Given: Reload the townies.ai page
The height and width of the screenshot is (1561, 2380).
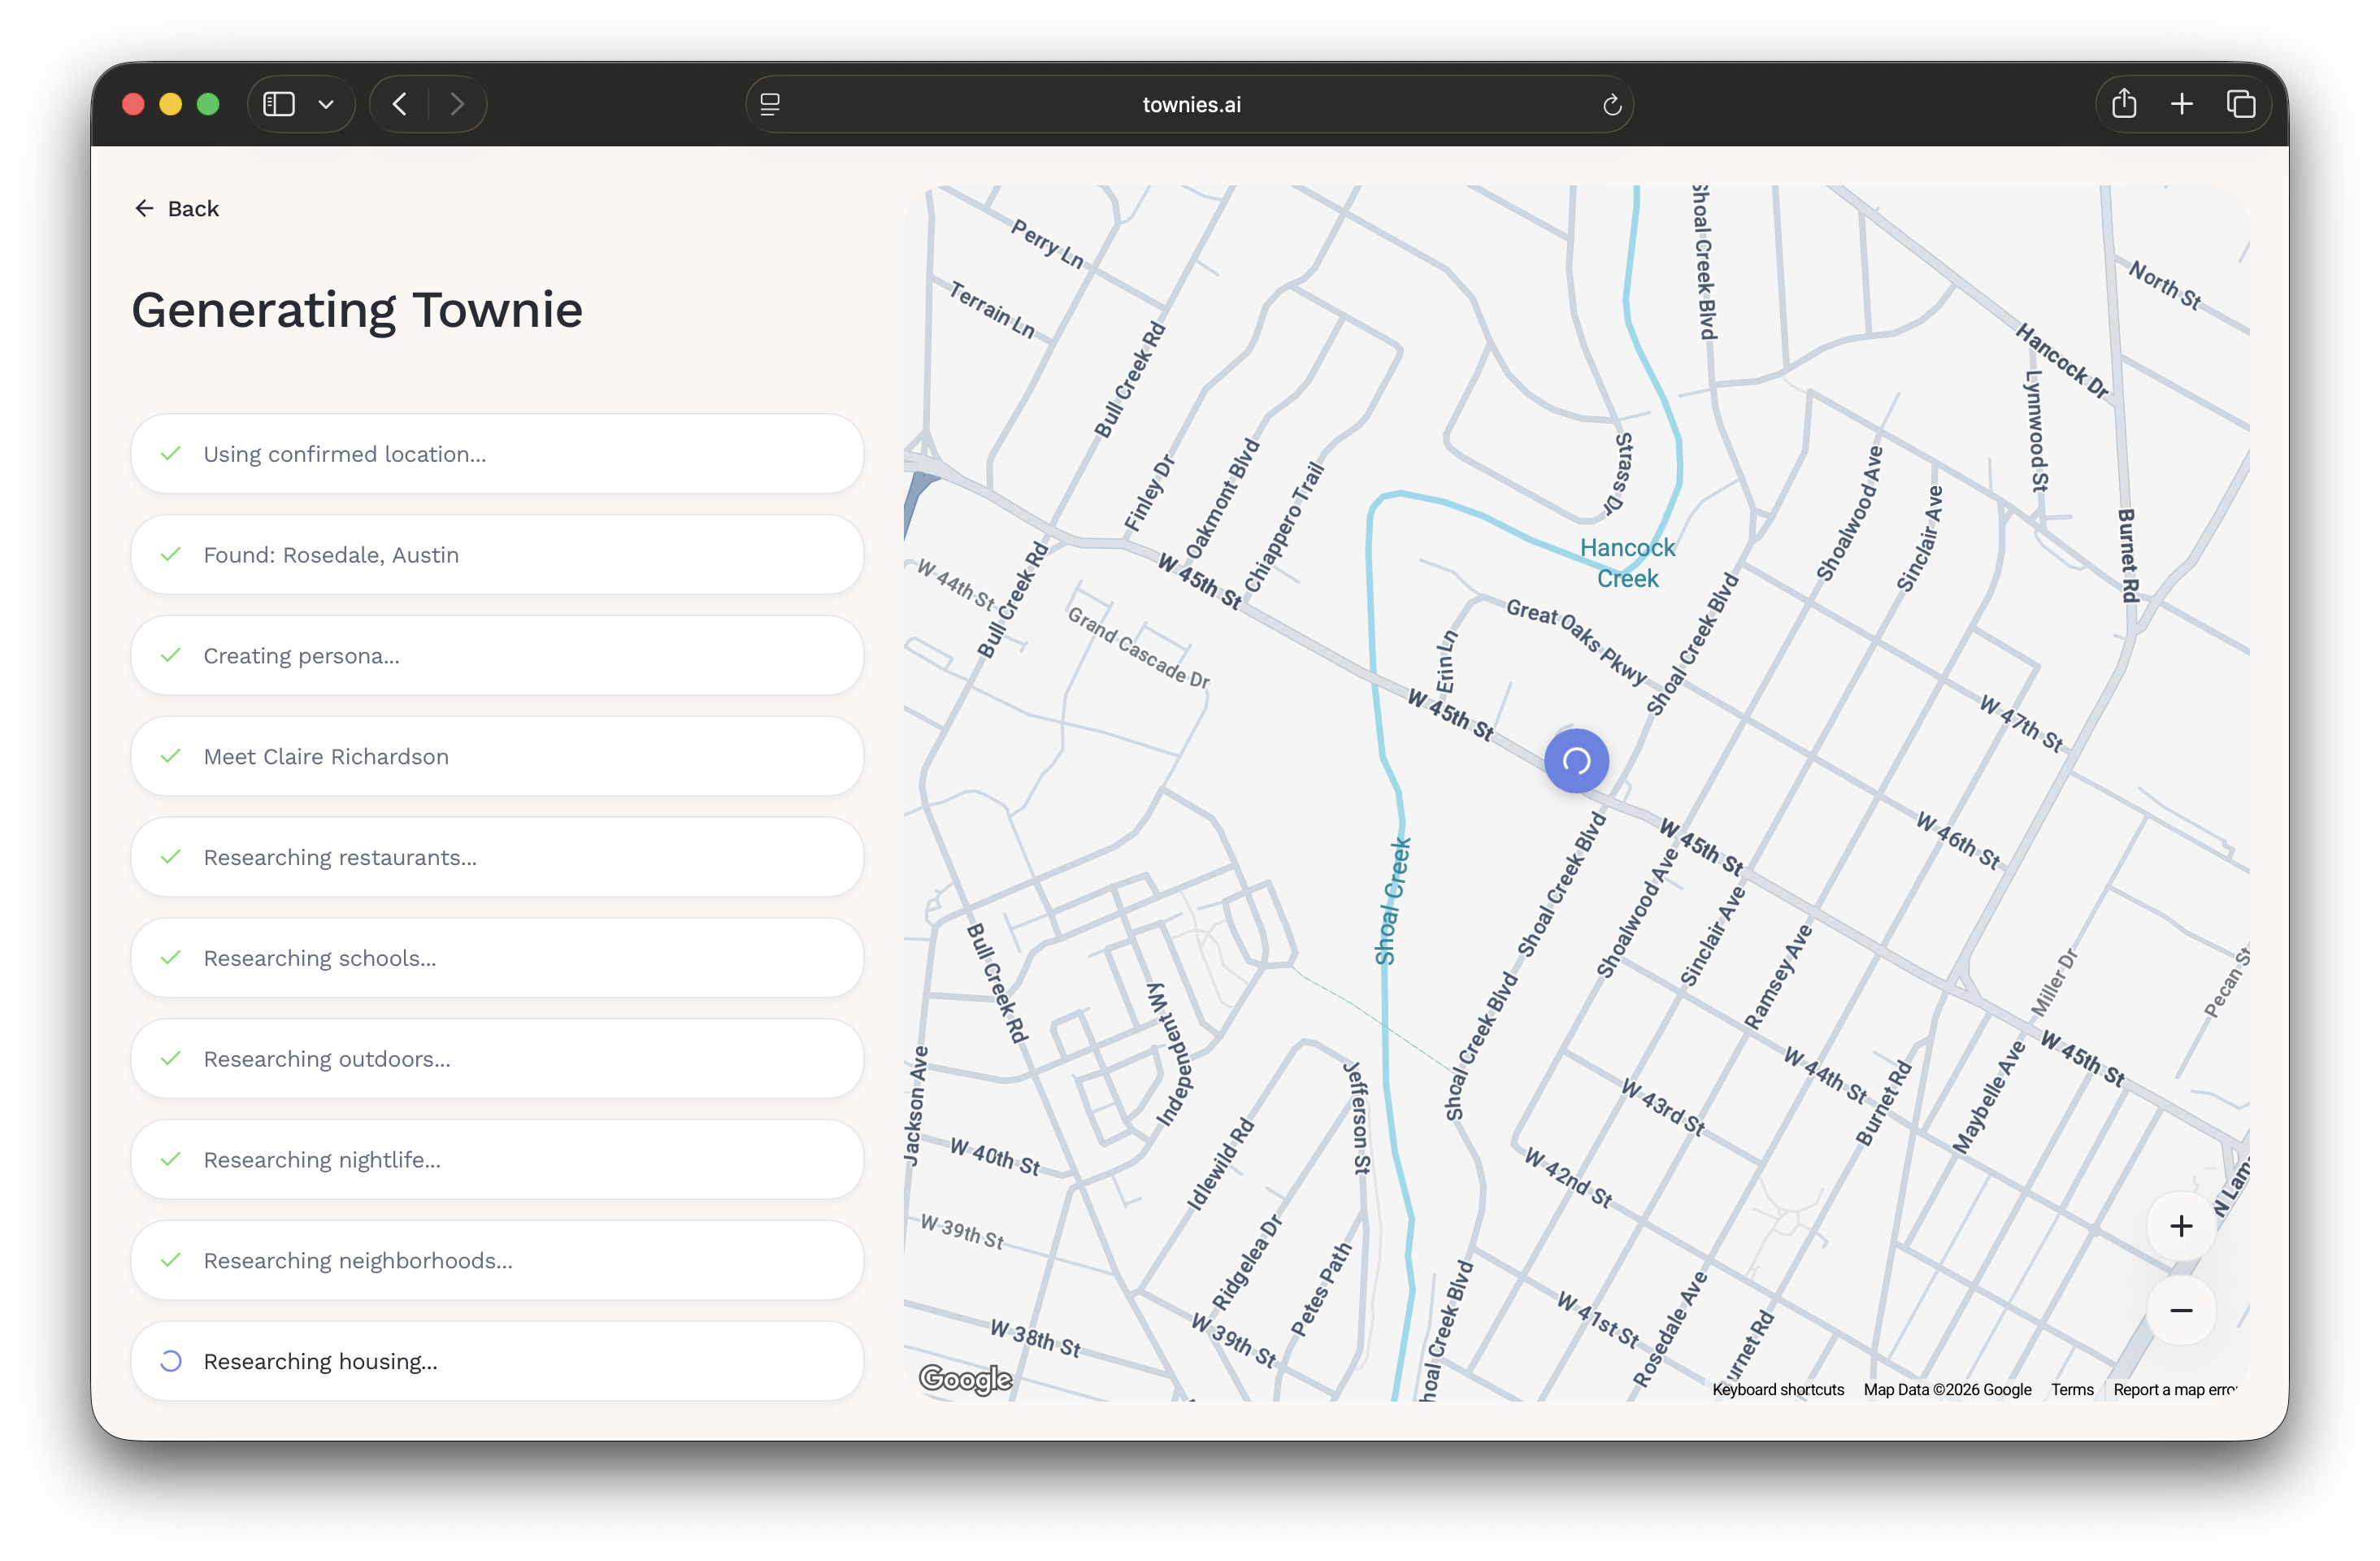Looking at the screenshot, I should click(x=1611, y=104).
